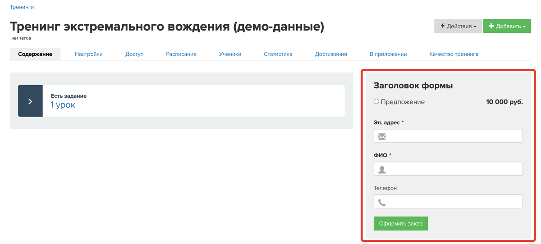541x244 pixels.
Task: Click the training title heading
Action: pyautogui.click(x=167, y=27)
